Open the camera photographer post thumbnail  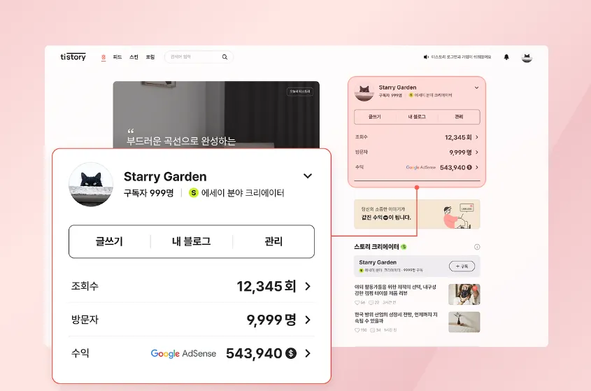[464, 294]
